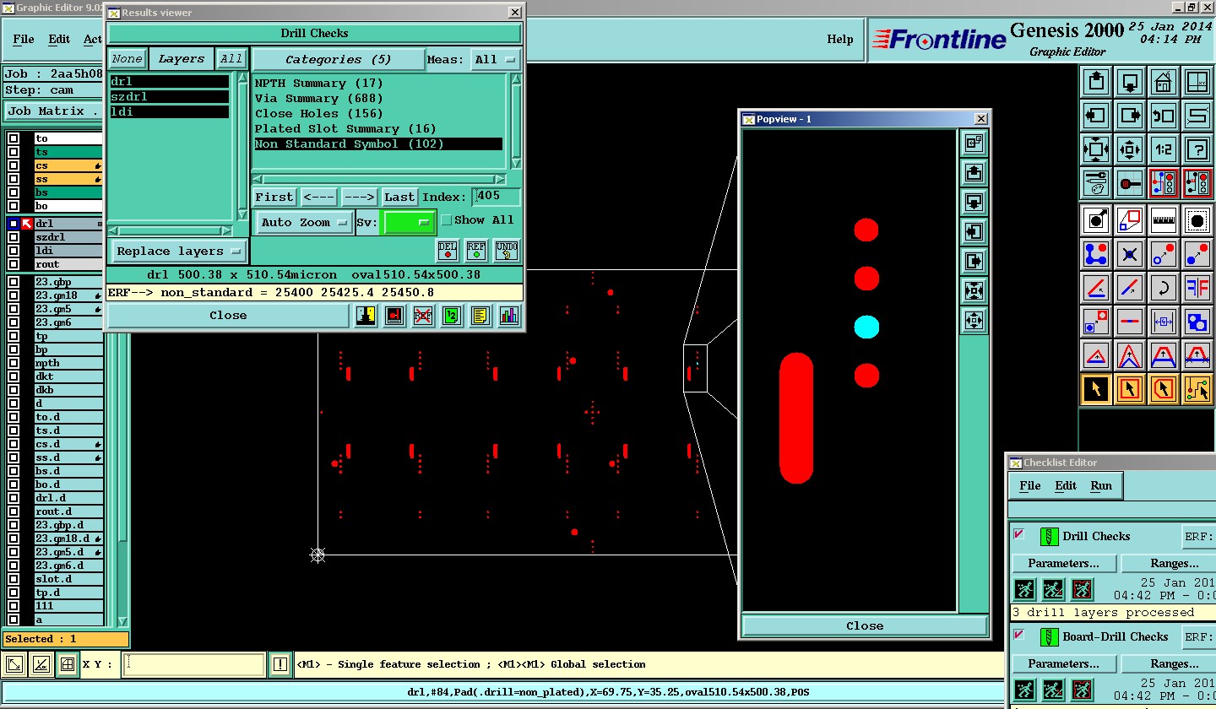Screen dimensions: 1216x709
Task: Click the pan down arrow icon
Action: 1130,83
